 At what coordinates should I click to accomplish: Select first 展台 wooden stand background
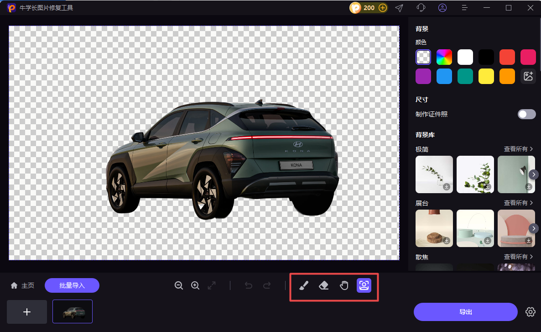pyautogui.click(x=434, y=228)
